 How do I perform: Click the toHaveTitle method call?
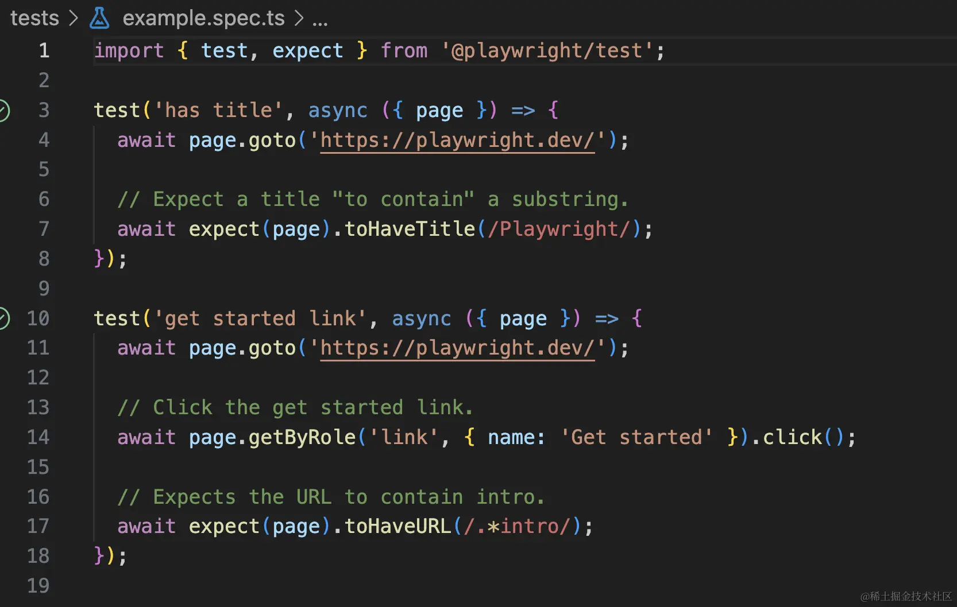point(410,229)
